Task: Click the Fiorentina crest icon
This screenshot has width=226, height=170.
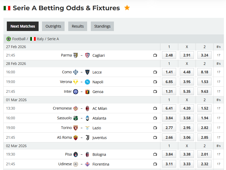Action: coord(87,164)
